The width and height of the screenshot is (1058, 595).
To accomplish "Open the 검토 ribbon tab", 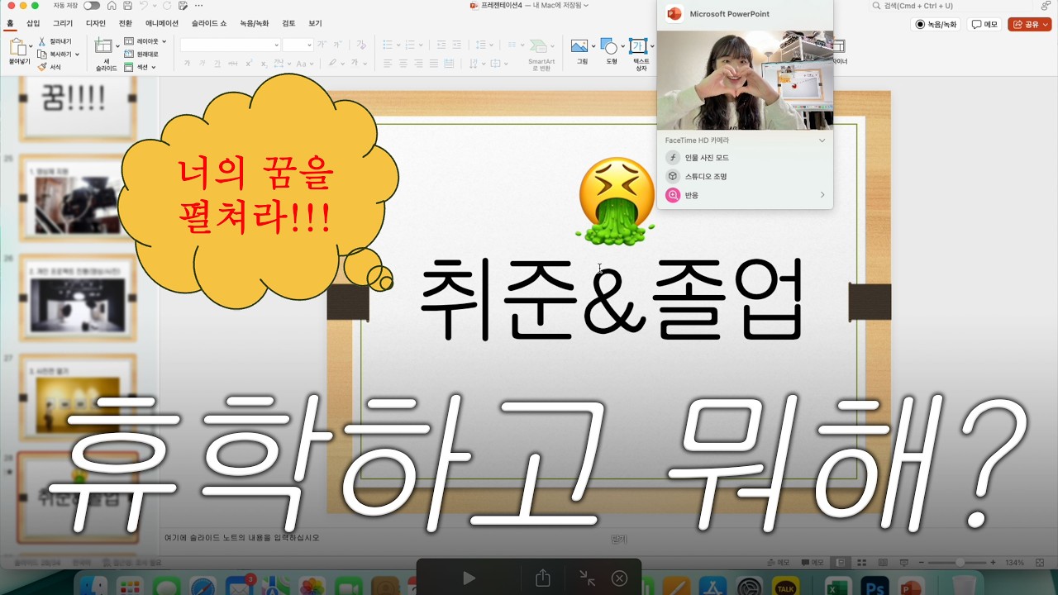I will [288, 24].
